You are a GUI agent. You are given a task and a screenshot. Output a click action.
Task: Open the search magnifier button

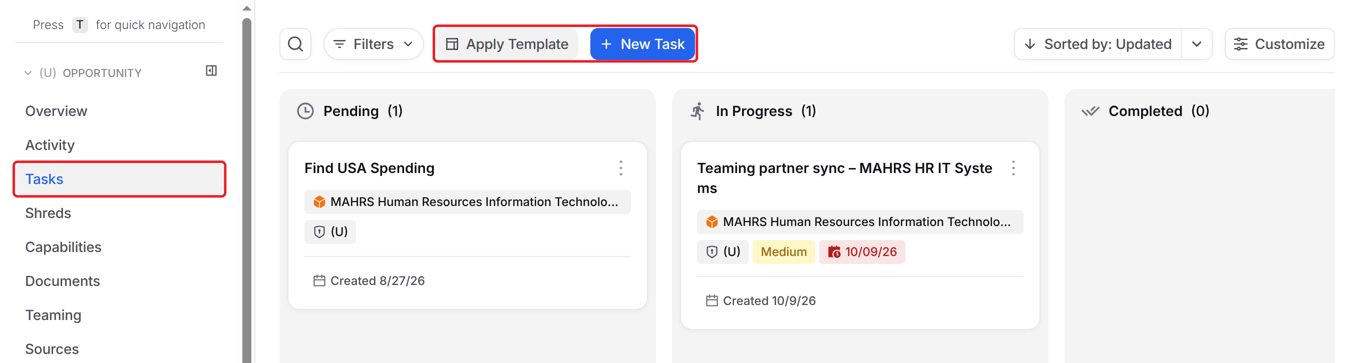[x=295, y=44]
